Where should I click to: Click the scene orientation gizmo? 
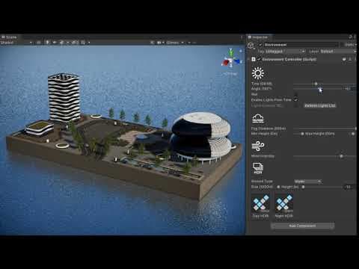click(231, 60)
